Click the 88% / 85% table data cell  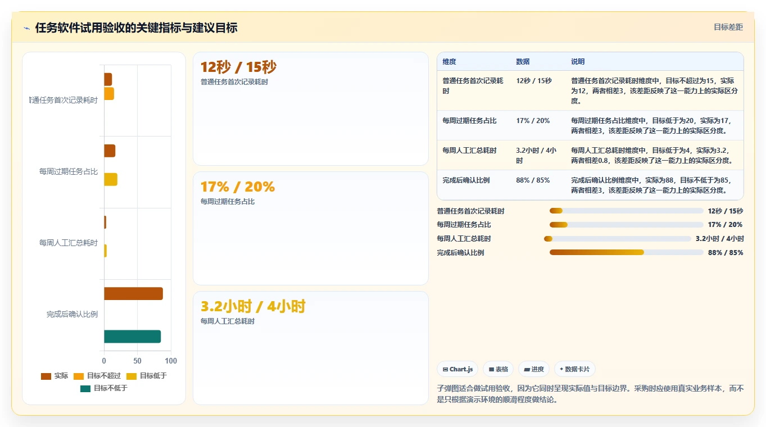[x=538, y=185]
